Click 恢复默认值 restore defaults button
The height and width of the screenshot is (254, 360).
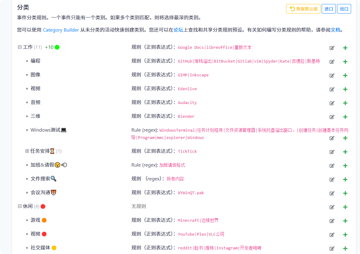tap(303, 9)
